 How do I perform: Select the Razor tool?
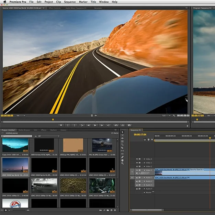pos(122,148)
